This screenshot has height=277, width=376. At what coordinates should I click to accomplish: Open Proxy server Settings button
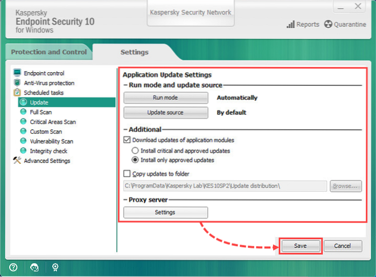165,212
